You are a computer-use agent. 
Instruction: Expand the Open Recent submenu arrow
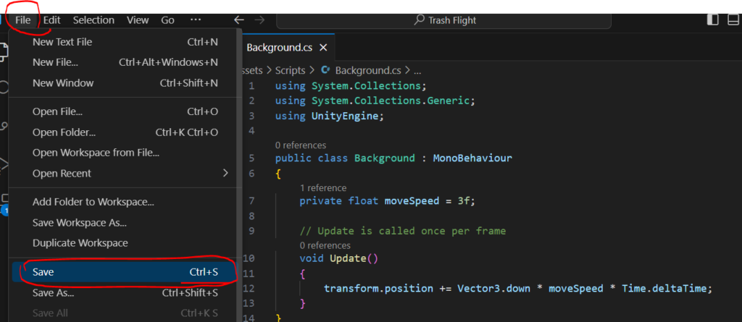tap(225, 173)
